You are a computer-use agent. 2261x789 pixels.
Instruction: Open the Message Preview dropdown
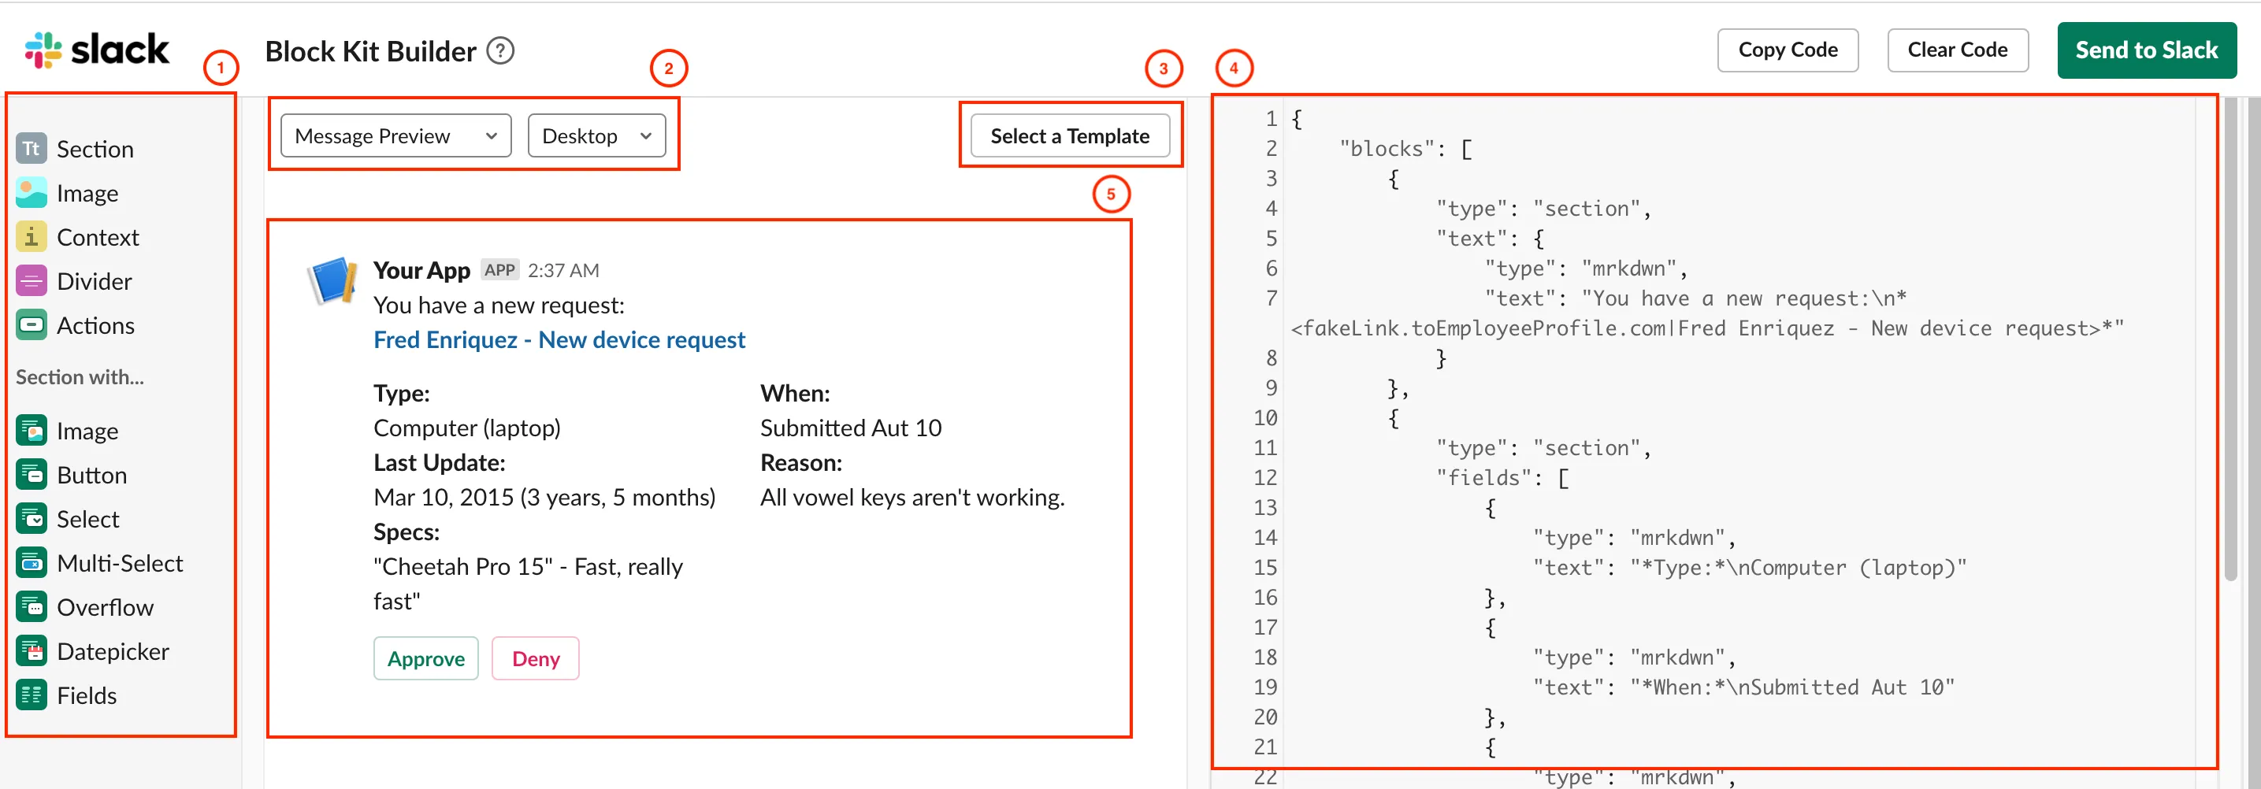coord(395,136)
